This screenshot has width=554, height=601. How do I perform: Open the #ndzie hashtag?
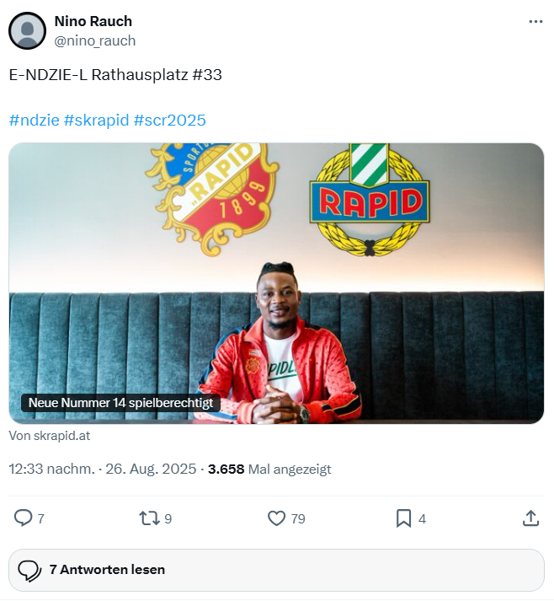(x=34, y=121)
